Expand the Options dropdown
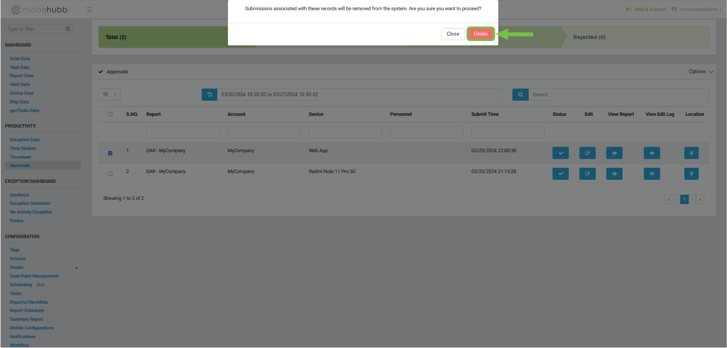Viewport: 727px width, 348px height. point(701,72)
